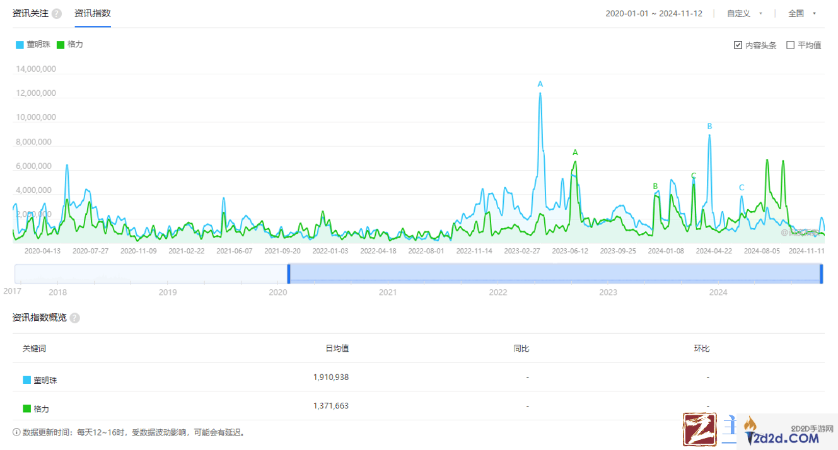Click the blue C headline marker

click(x=742, y=188)
